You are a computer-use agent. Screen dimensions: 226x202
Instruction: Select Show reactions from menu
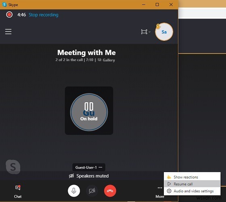point(192,177)
